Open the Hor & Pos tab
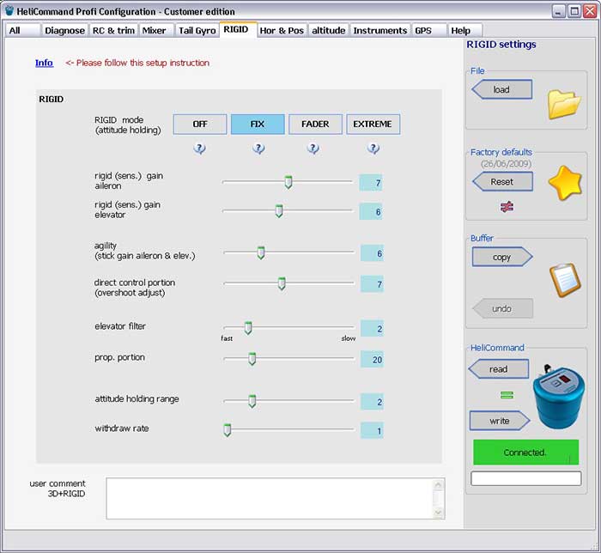Screen dimensions: 601x553 coord(282,30)
